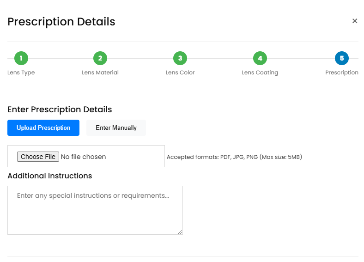The width and height of the screenshot is (364, 262).
Task: Click the No file chosen text
Action: tap(83, 157)
